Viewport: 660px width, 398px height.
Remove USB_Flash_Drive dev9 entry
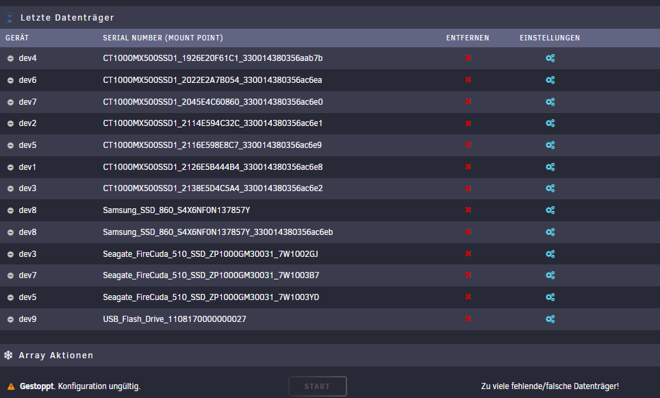coord(468,319)
